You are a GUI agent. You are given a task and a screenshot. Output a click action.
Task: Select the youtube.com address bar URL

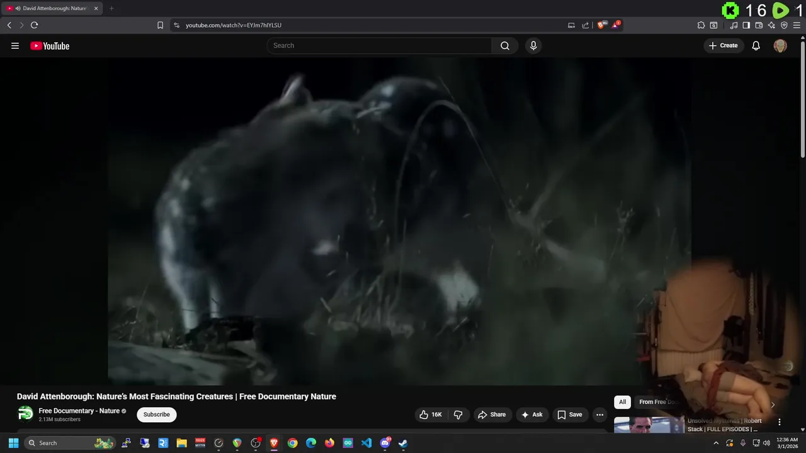coord(234,25)
